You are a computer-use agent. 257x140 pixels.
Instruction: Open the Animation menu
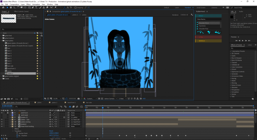tap(36, 4)
